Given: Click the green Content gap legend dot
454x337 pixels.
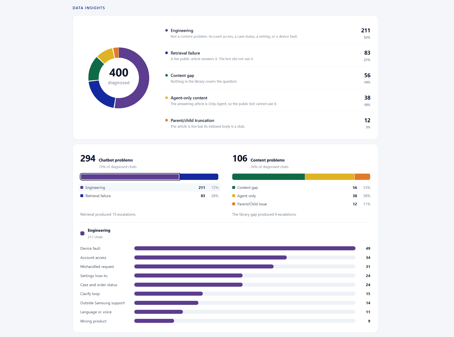Looking at the screenshot, I should [166, 75].
